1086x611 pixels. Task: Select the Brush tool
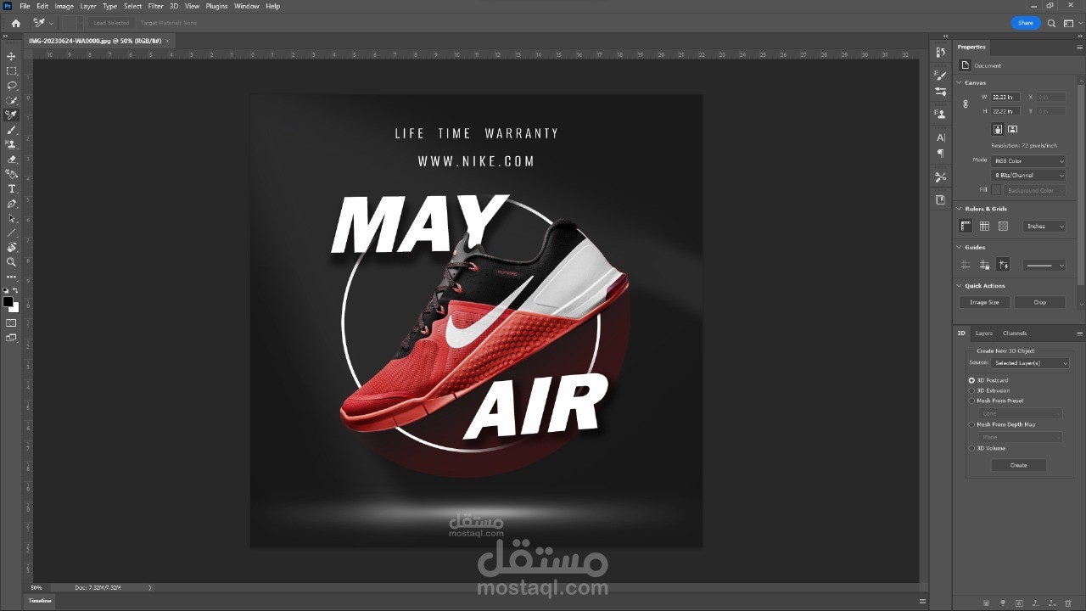pyautogui.click(x=11, y=130)
